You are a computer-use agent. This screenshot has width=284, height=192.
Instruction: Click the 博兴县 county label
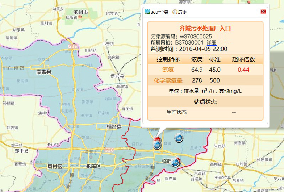pos(117,76)
